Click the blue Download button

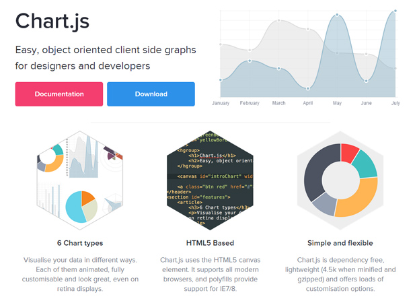click(x=151, y=94)
